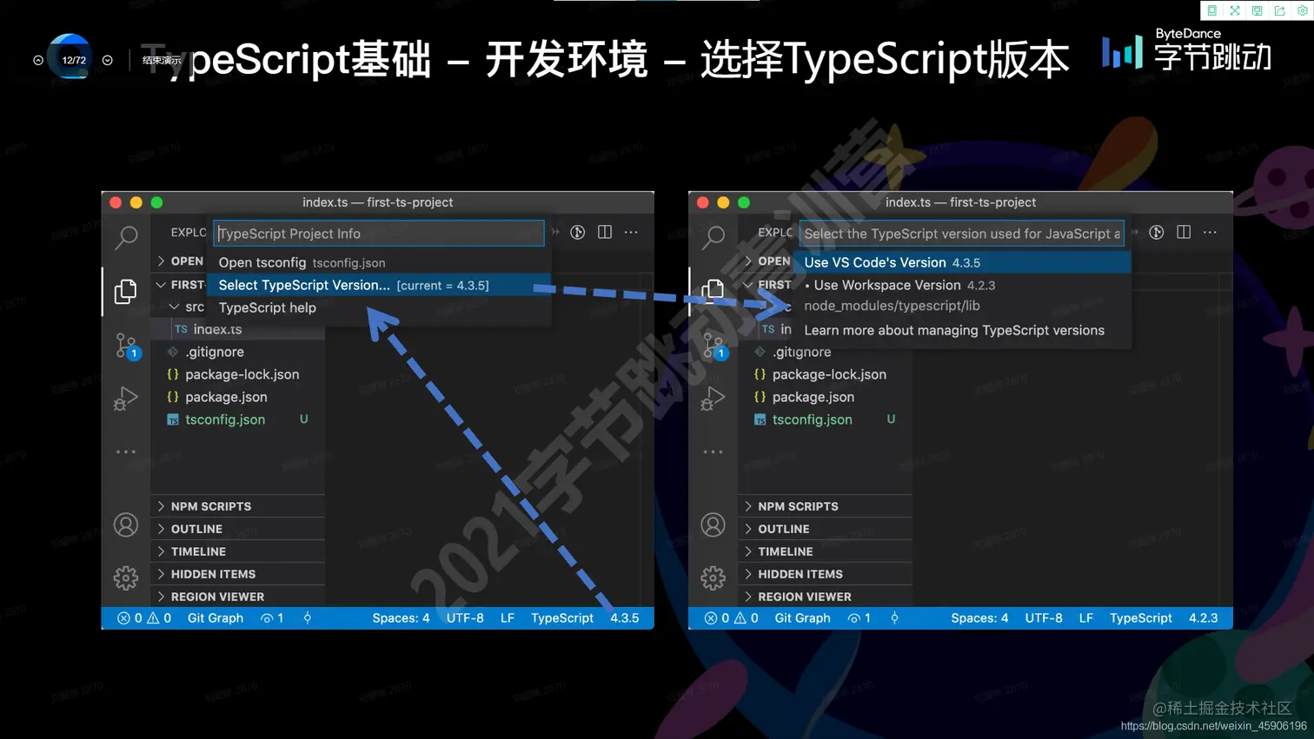This screenshot has height=739, width=1314.
Task: Expand REGION VIEWER in right window
Action: (826, 597)
